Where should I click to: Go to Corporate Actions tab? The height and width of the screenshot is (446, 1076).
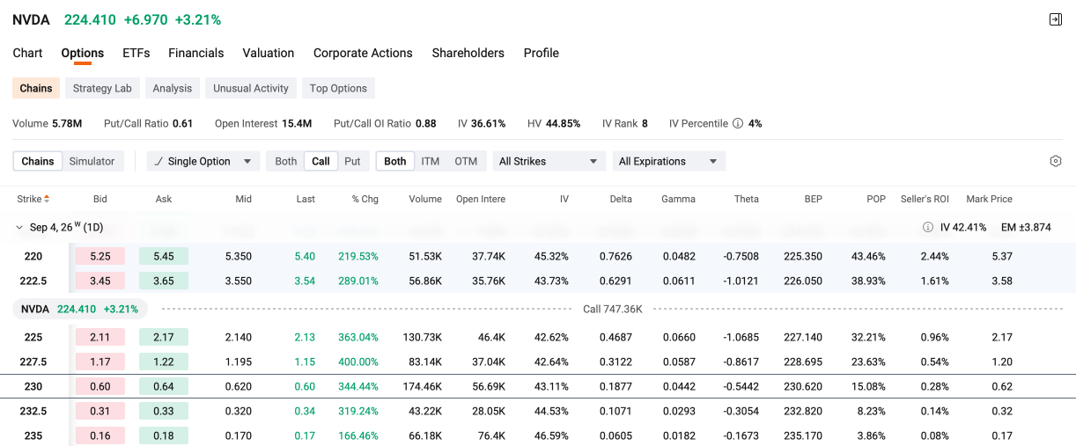coord(363,53)
